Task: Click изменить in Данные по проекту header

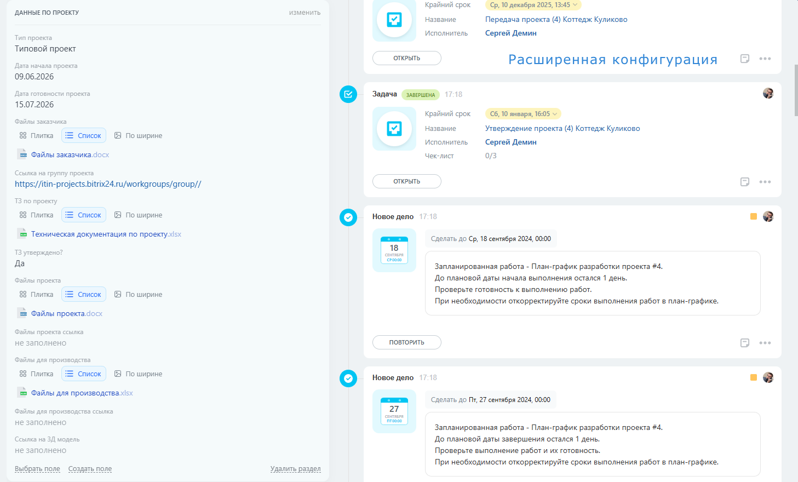Action: tap(305, 13)
